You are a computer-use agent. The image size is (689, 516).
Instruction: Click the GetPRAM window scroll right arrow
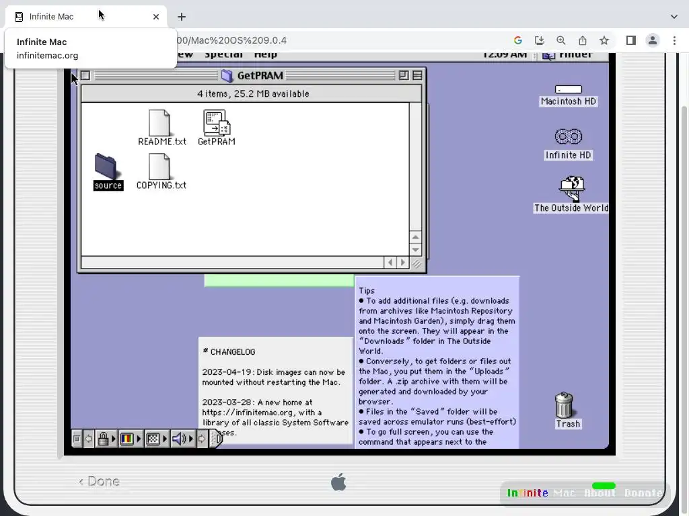click(x=402, y=263)
